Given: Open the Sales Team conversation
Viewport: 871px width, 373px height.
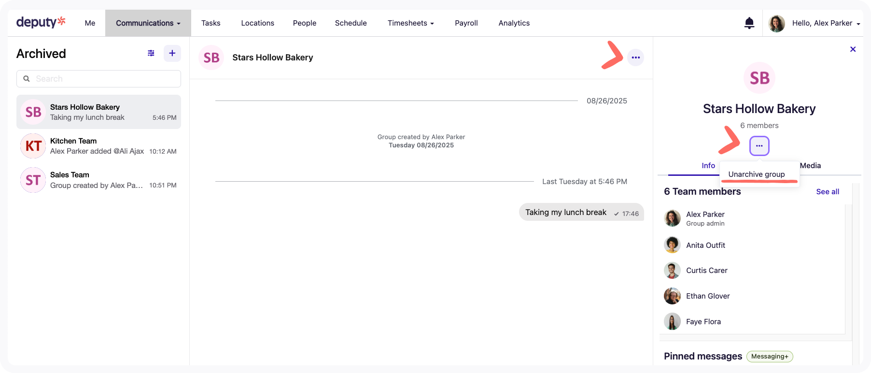Looking at the screenshot, I should (98, 180).
